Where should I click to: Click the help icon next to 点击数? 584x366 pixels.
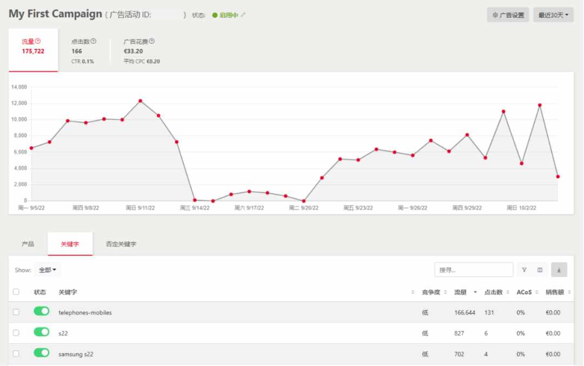pyautogui.click(x=94, y=41)
